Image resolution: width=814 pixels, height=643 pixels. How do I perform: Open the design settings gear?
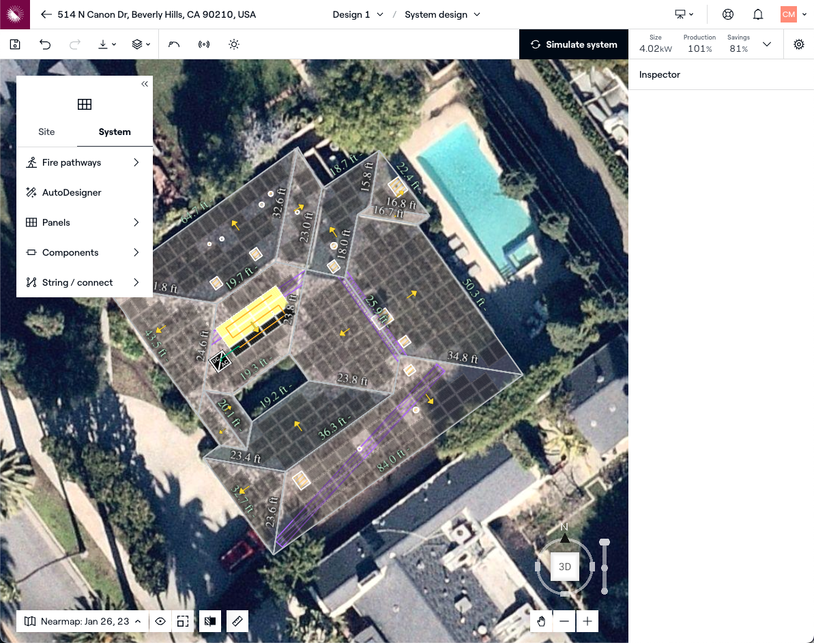799,44
